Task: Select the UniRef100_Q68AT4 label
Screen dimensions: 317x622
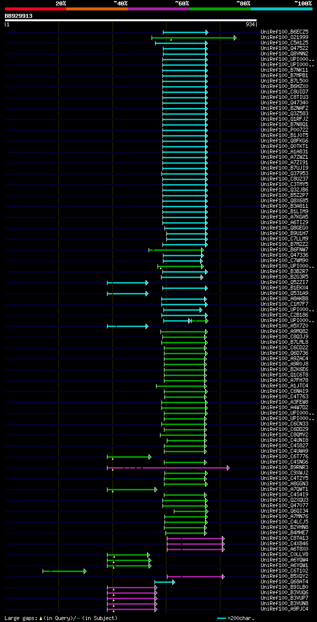Action: coord(285,582)
